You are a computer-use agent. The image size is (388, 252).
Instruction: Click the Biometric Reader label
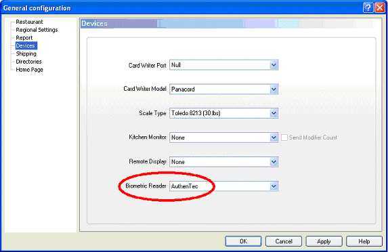tap(146, 186)
